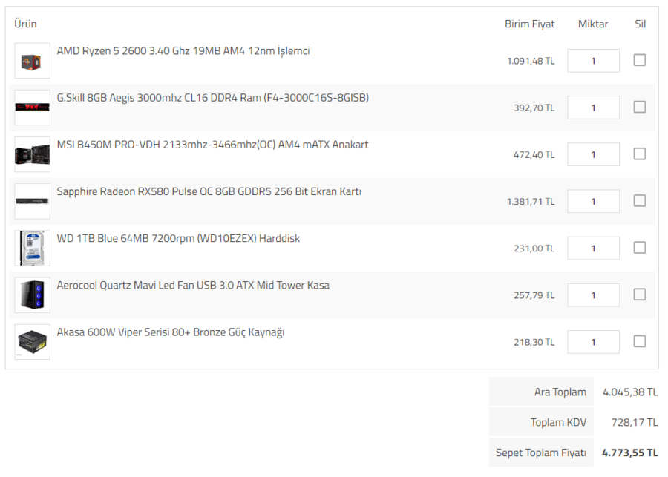Click the Sapphire Radeon RX580 Pulse product name
Viewport: 668px width, 477px height.
[209, 191]
